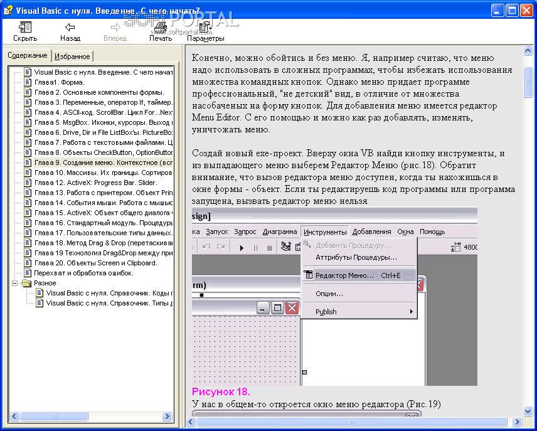Click scroll-left arrow of article pane
Image resolution: width=537 pixels, height=431 pixels.
[191, 422]
